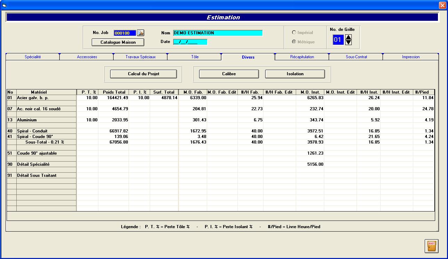Click the No. Job input field
This screenshot has height=259, width=448.
(x=124, y=33)
